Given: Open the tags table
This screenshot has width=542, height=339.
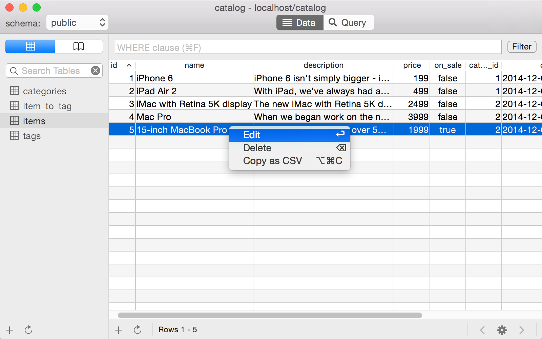Looking at the screenshot, I should [x=32, y=136].
